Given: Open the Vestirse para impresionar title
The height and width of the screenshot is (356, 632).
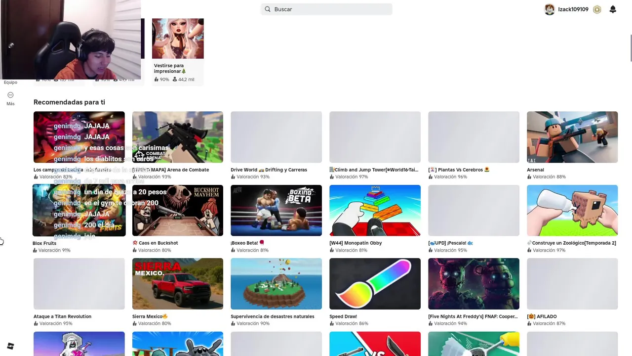Looking at the screenshot, I should click(170, 68).
